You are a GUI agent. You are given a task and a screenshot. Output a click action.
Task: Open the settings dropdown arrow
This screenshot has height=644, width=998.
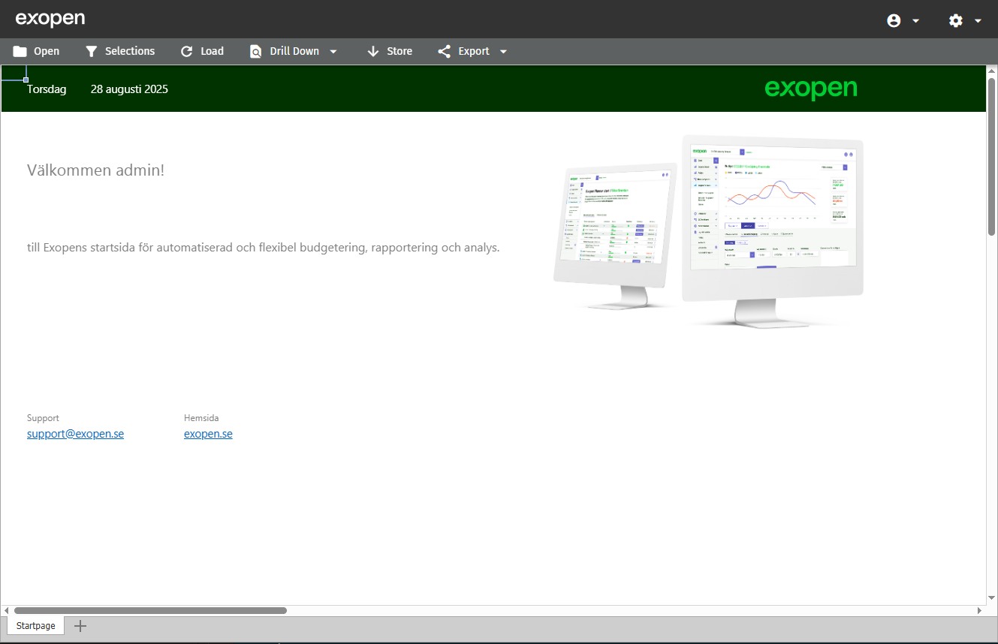click(x=978, y=20)
